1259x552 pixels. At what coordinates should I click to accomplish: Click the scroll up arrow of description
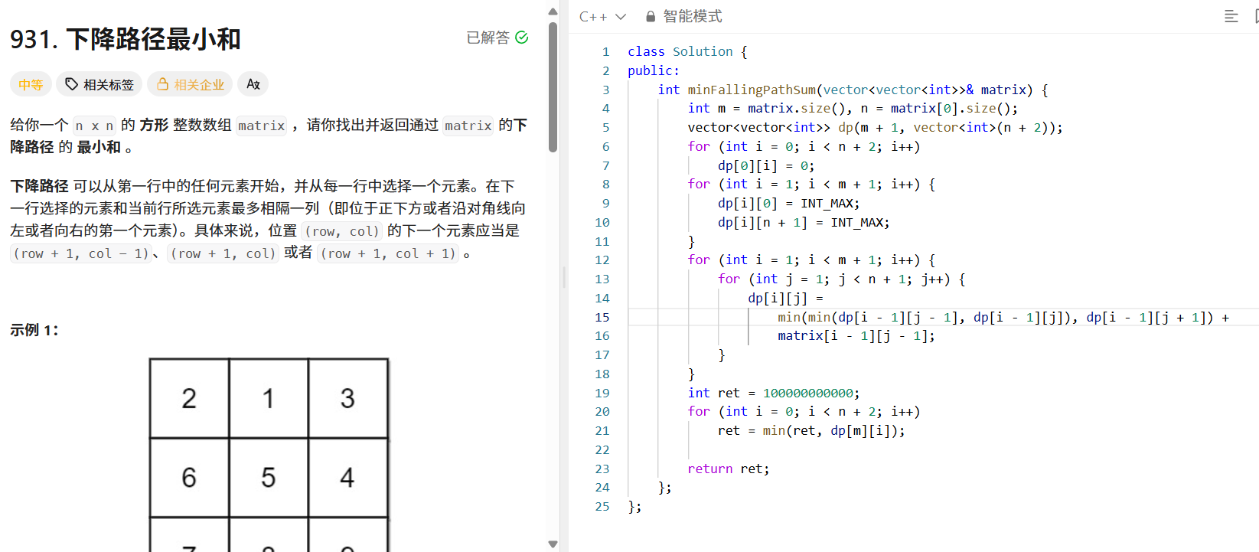pos(553,11)
